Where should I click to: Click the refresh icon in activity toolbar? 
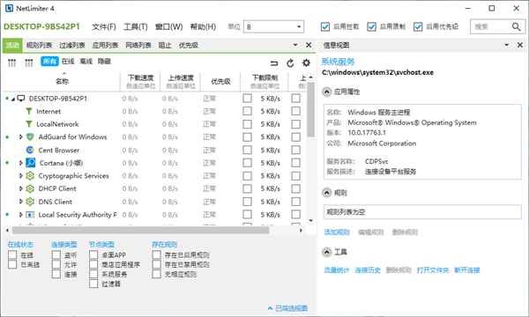coord(290,63)
